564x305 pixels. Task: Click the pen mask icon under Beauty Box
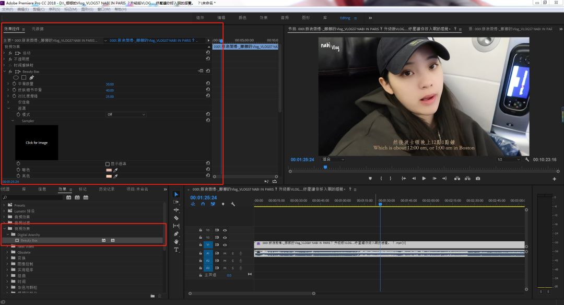pyautogui.click(x=32, y=78)
